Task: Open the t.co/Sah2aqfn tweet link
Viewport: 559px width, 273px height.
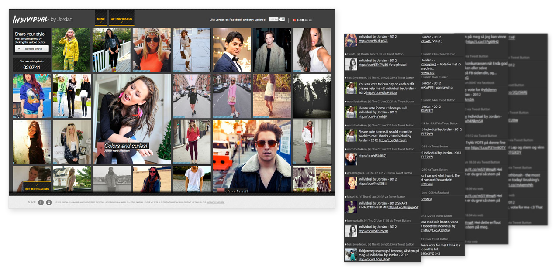Action: [x=393, y=140]
